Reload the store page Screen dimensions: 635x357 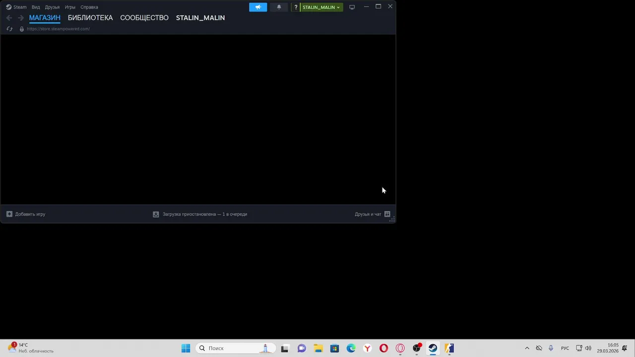[x=9, y=29]
